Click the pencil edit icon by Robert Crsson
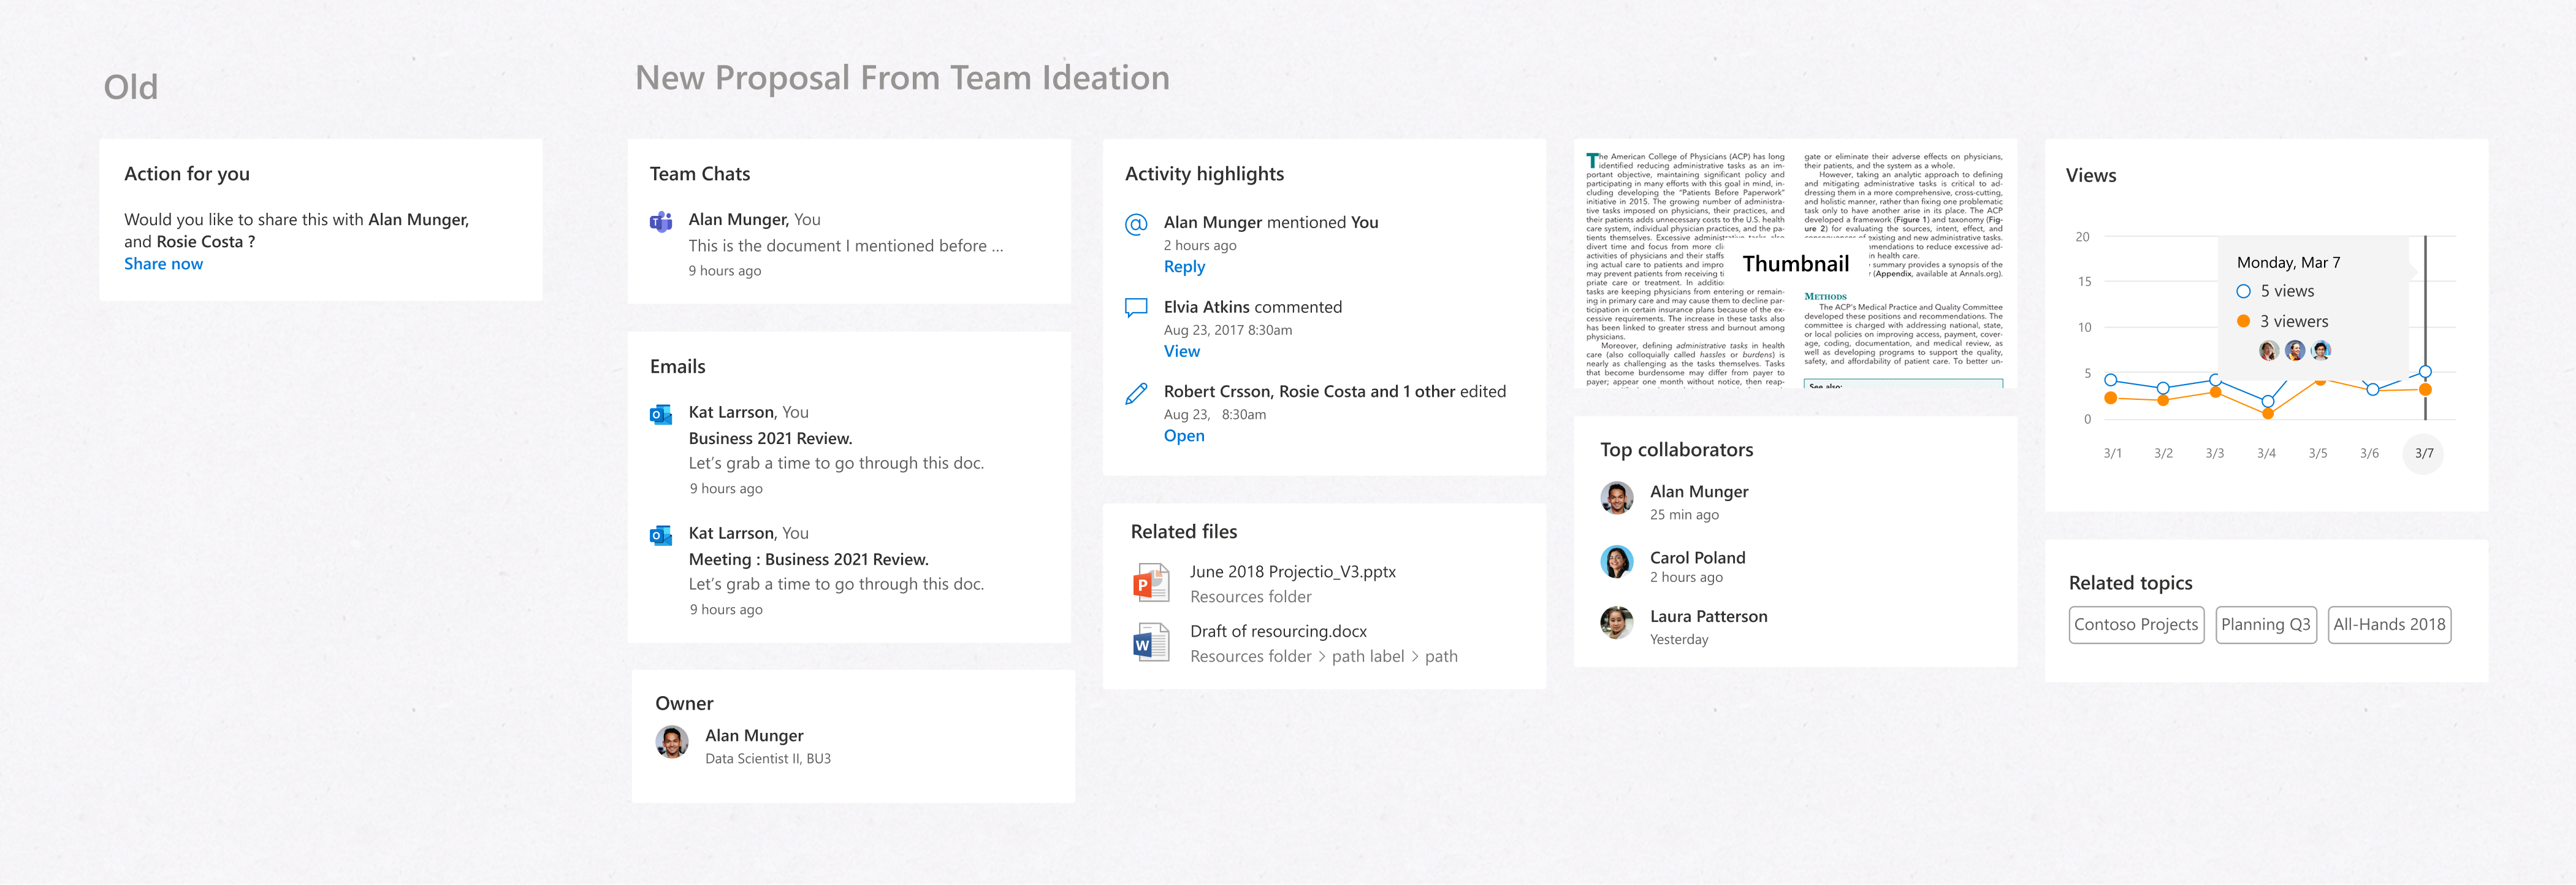The width and height of the screenshot is (2576, 885). (1136, 393)
